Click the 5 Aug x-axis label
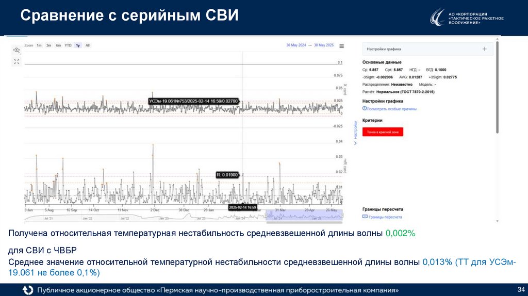Viewport: 528px width, 296px height. click(49, 210)
